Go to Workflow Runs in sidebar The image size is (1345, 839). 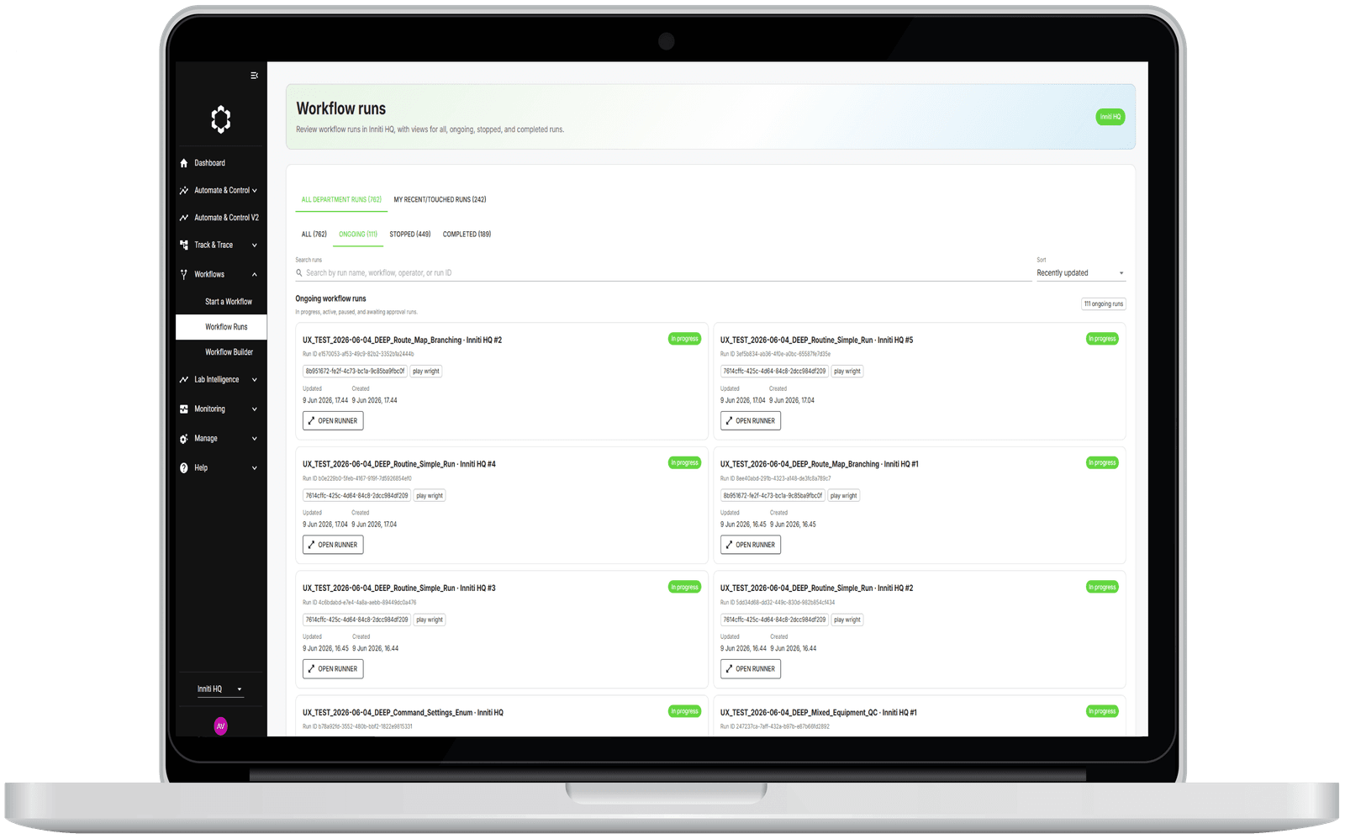[222, 327]
